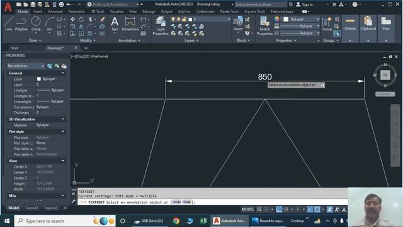Click the search magnifier icon in title bar
The image size is (403, 227).
point(291,4)
